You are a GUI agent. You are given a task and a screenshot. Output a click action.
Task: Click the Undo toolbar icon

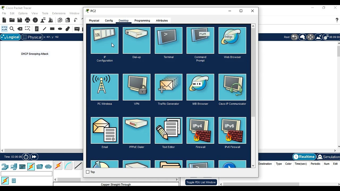point(75,20)
